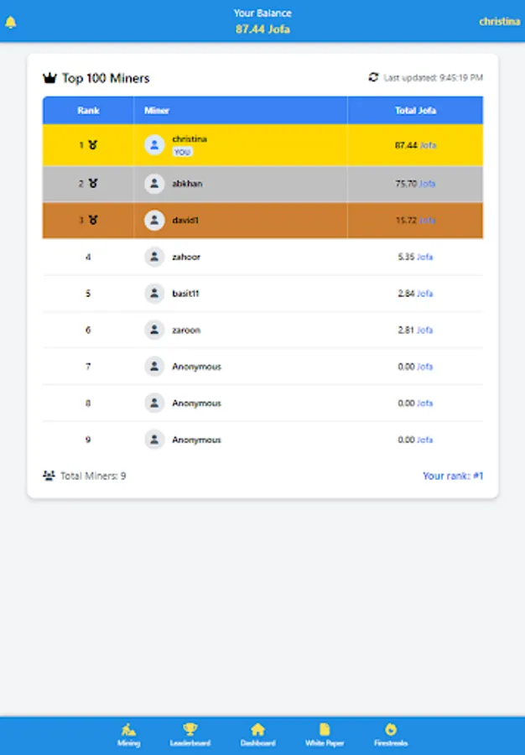This screenshot has height=755, width=525.
Task: Click the 87.44 Jofa balance in top bar
Action: (x=262, y=28)
